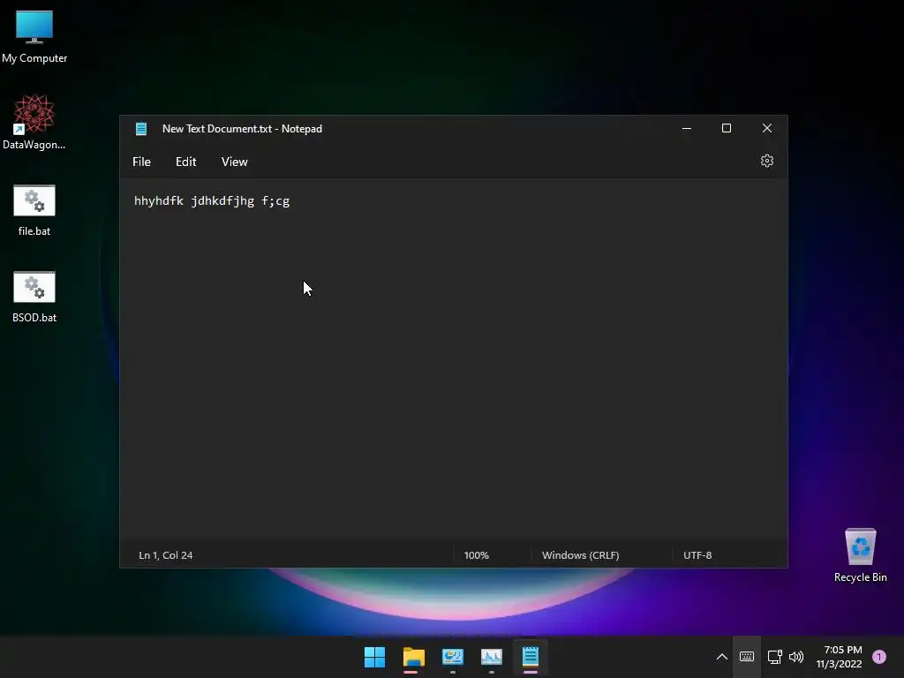Open the Control Panel taskbar icon

tap(453, 657)
